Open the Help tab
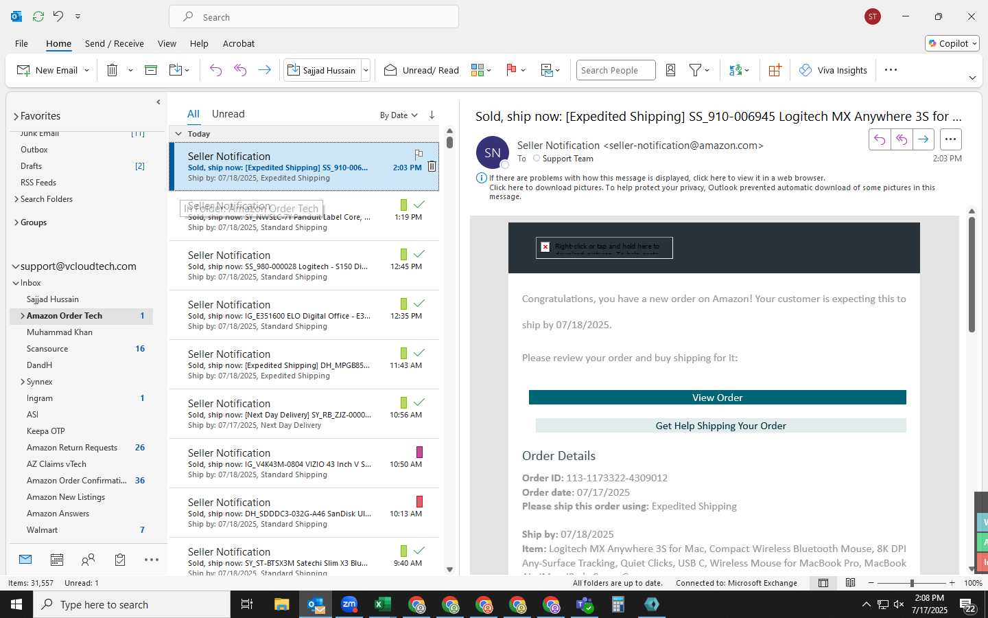This screenshot has height=618, width=988. (199, 43)
